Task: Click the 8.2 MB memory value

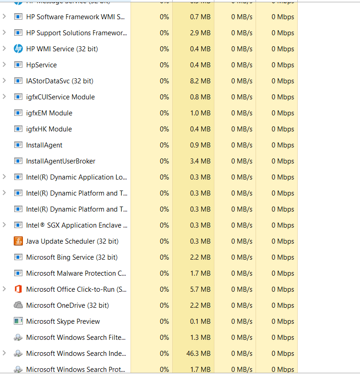Action: 200,81
